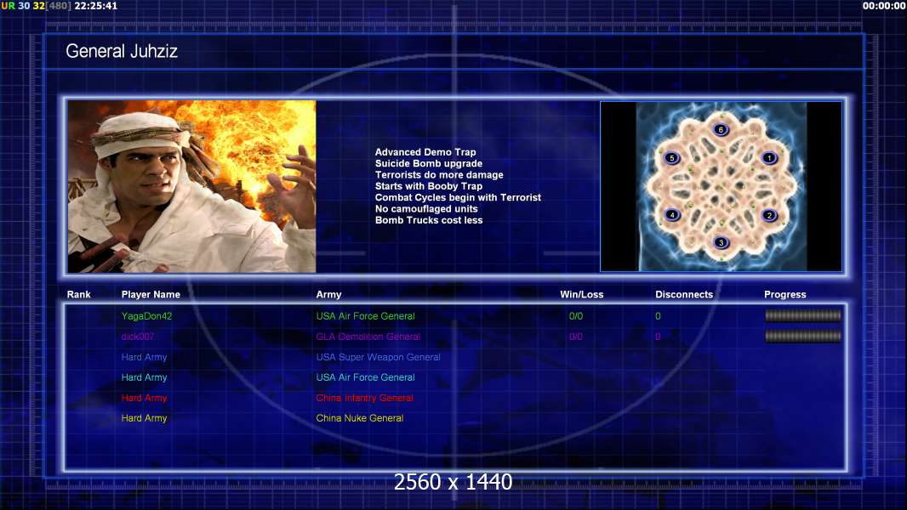Click the 00:00:00 timer at the top
The width and height of the screenshot is (907, 510).
pos(883,6)
